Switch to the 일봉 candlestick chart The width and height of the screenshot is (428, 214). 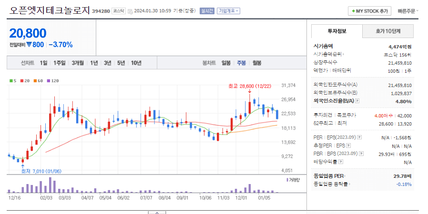(x=226, y=63)
